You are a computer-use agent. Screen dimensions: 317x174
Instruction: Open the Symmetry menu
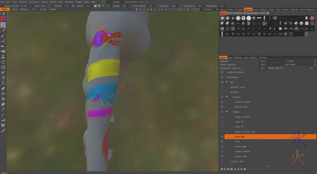click(34, 2)
